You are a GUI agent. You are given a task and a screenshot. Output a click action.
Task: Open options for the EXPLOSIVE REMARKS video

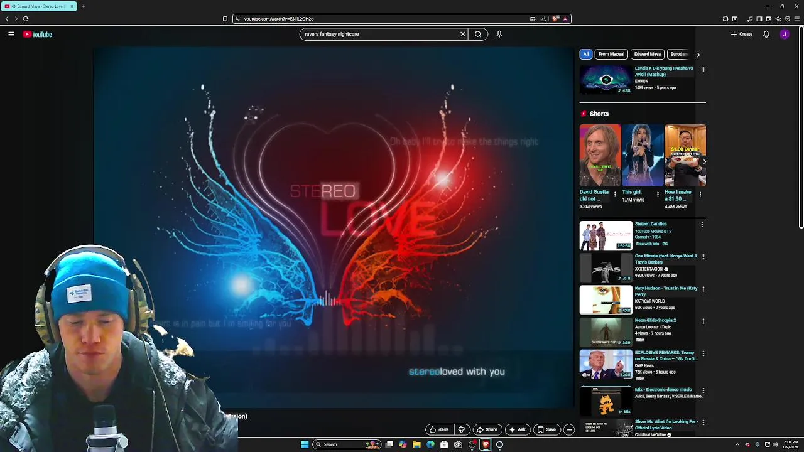pyautogui.click(x=703, y=353)
